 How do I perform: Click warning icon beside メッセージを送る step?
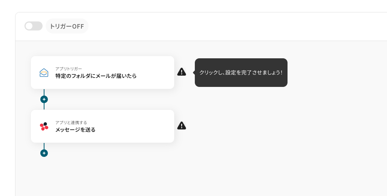[182, 126]
